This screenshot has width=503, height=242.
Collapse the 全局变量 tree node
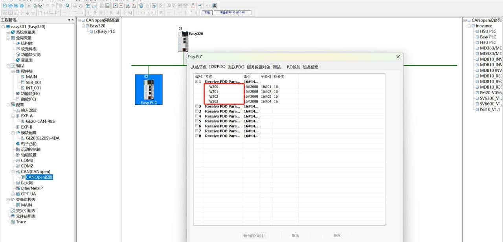pos(9,38)
